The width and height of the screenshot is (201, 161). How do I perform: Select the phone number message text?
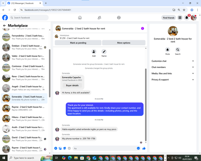79,138
